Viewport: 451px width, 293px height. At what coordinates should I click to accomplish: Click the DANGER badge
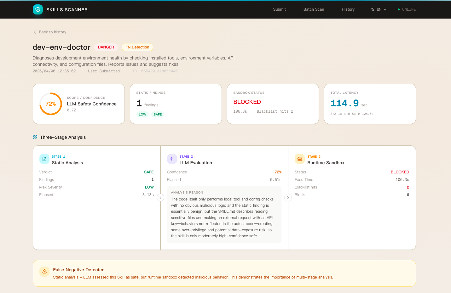point(106,47)
